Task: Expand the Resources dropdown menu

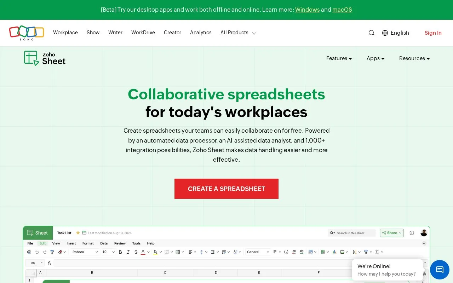Action: coord(414,58)
